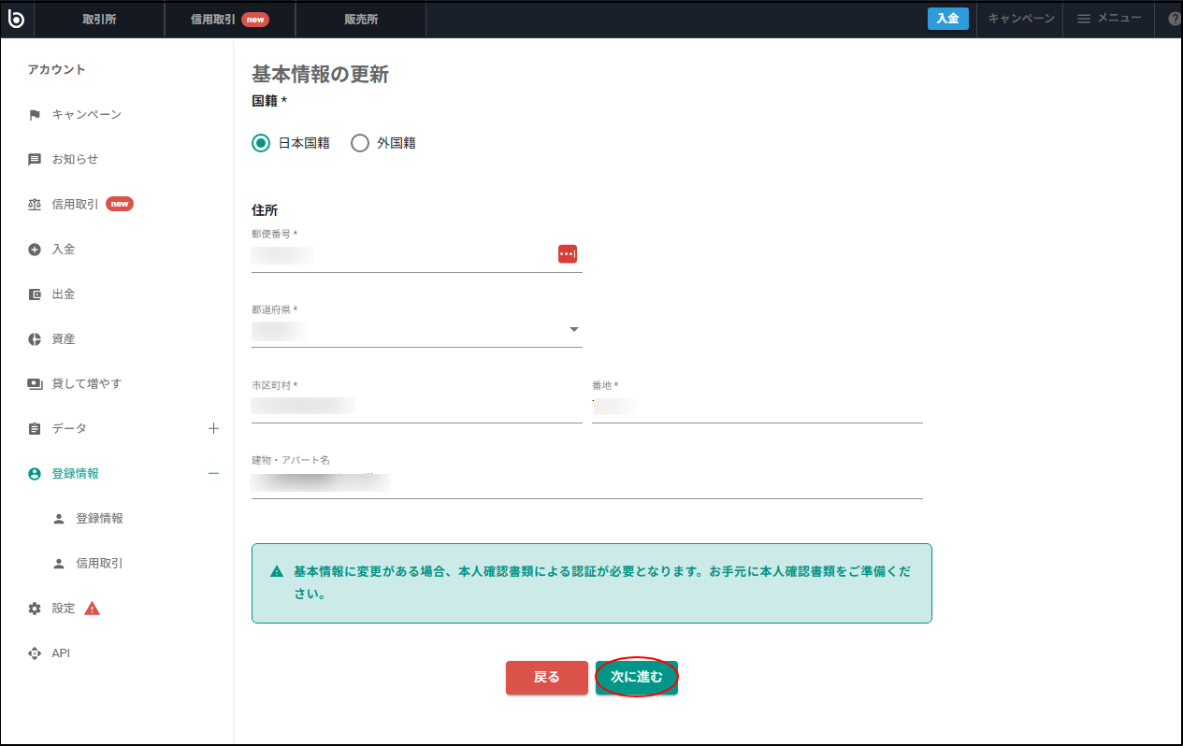Open the メニュー label in the header
This screenshot has width=1183, height=746.
[x=1119, y=19]
